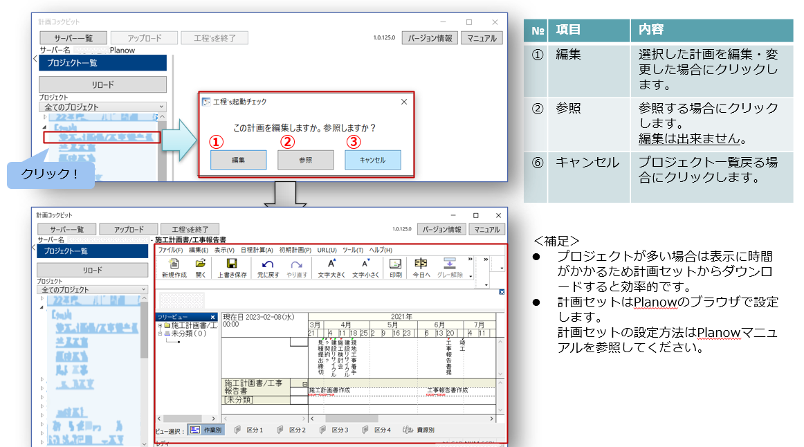Click サーバー一覧 in the upper window
This screenshot has width=804, height=447.
point(73,38)
